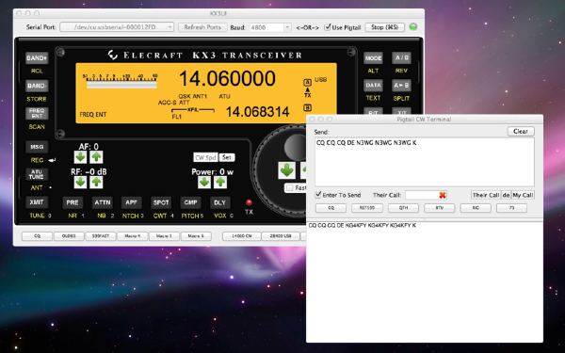Click the main VFO tuning knob
Screen dimensions: 565x353
click(295, 147)
